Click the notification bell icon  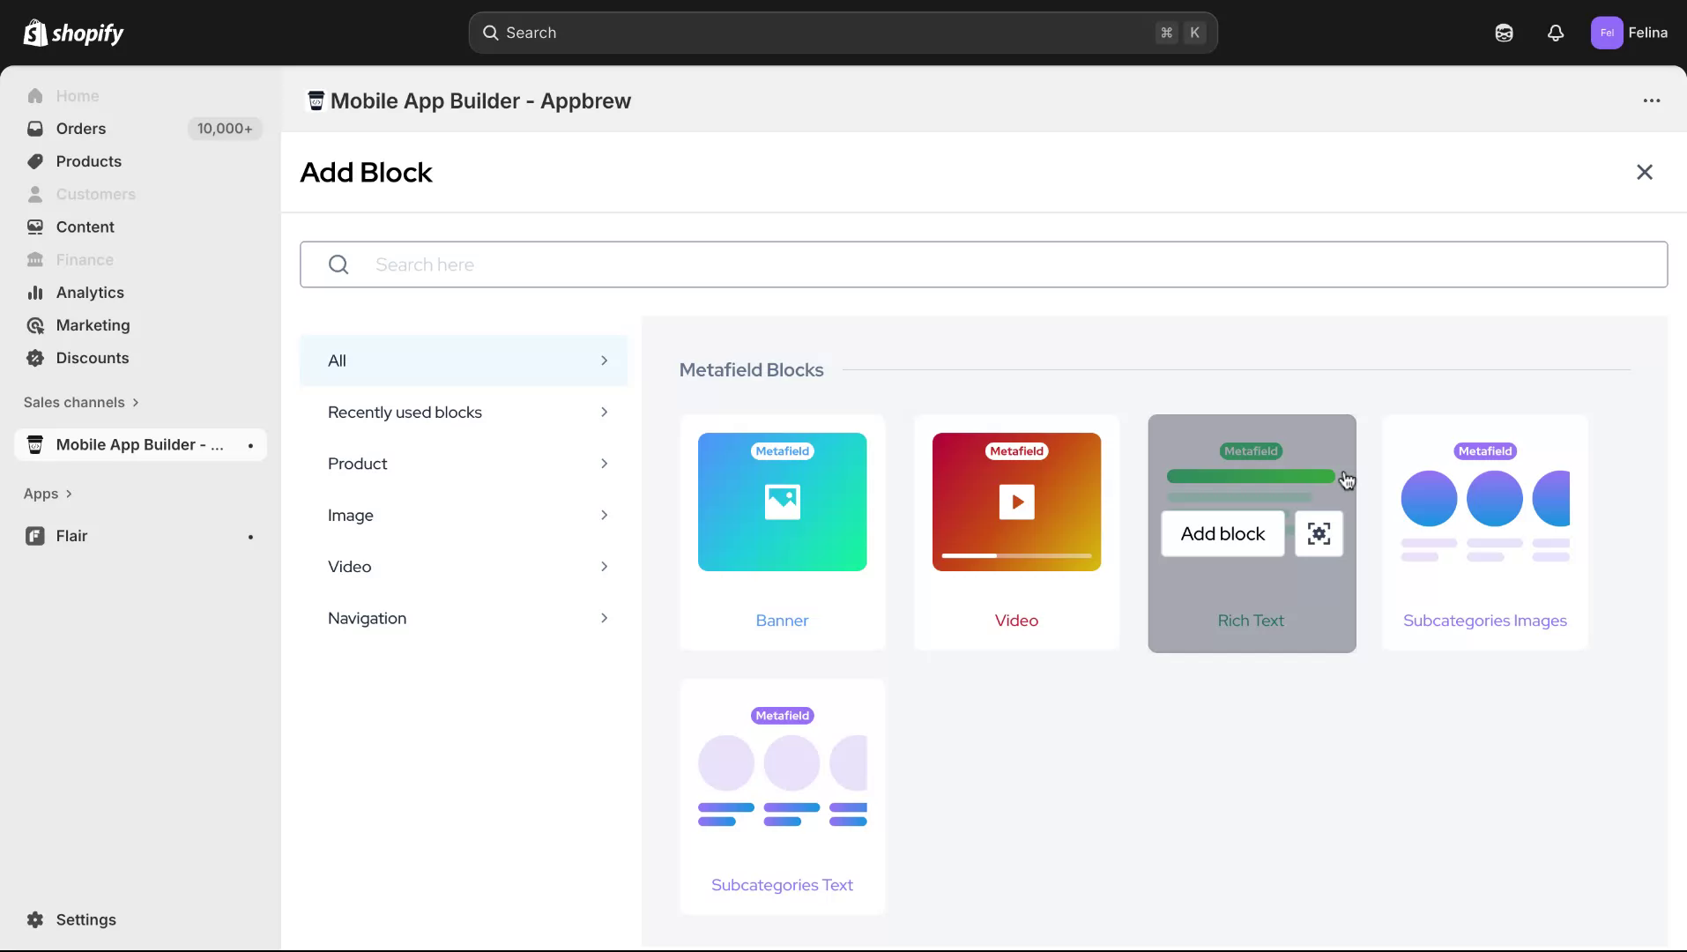pos(1556,33)
